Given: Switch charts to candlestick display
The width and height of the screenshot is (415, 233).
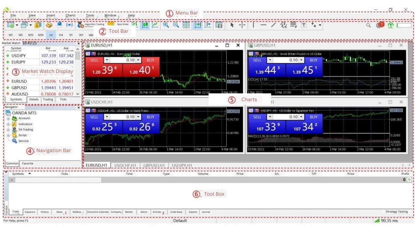Looking at the screenshot, I should (145, 25).
